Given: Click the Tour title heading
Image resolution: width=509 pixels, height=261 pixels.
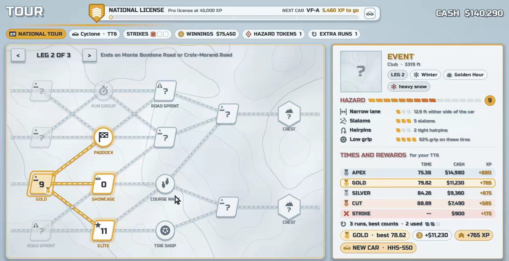Looking at the screenshot, I should coord(25,12).
